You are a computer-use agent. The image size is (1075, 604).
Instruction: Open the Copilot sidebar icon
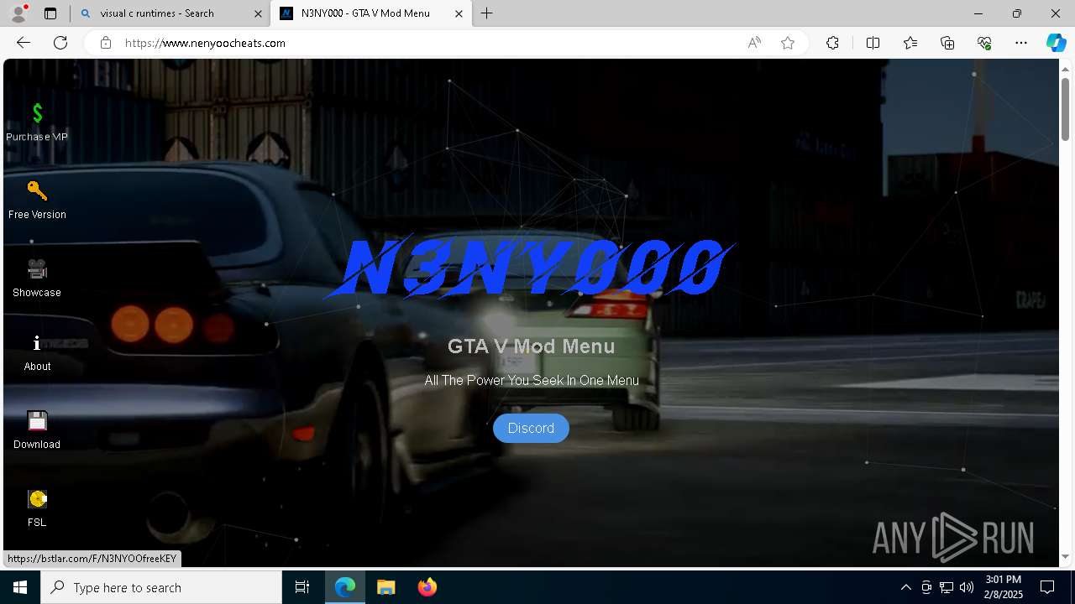(x=1056, y=43)
